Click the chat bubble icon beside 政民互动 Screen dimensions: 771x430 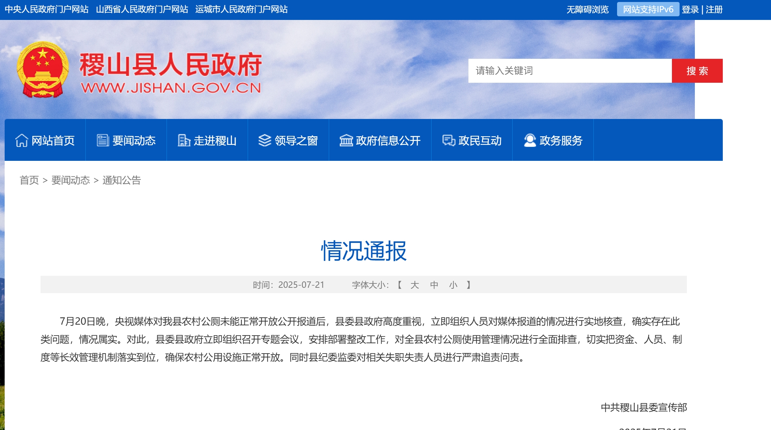coord(449,140)
